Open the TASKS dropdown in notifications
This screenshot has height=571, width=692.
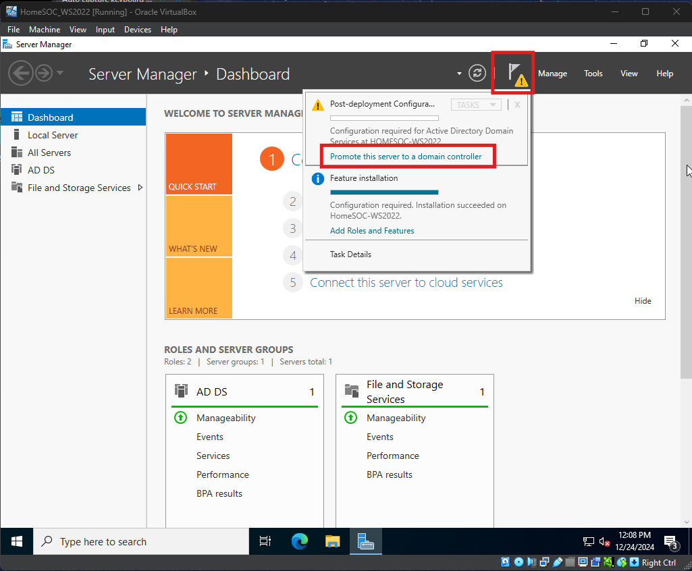(476, 105)
